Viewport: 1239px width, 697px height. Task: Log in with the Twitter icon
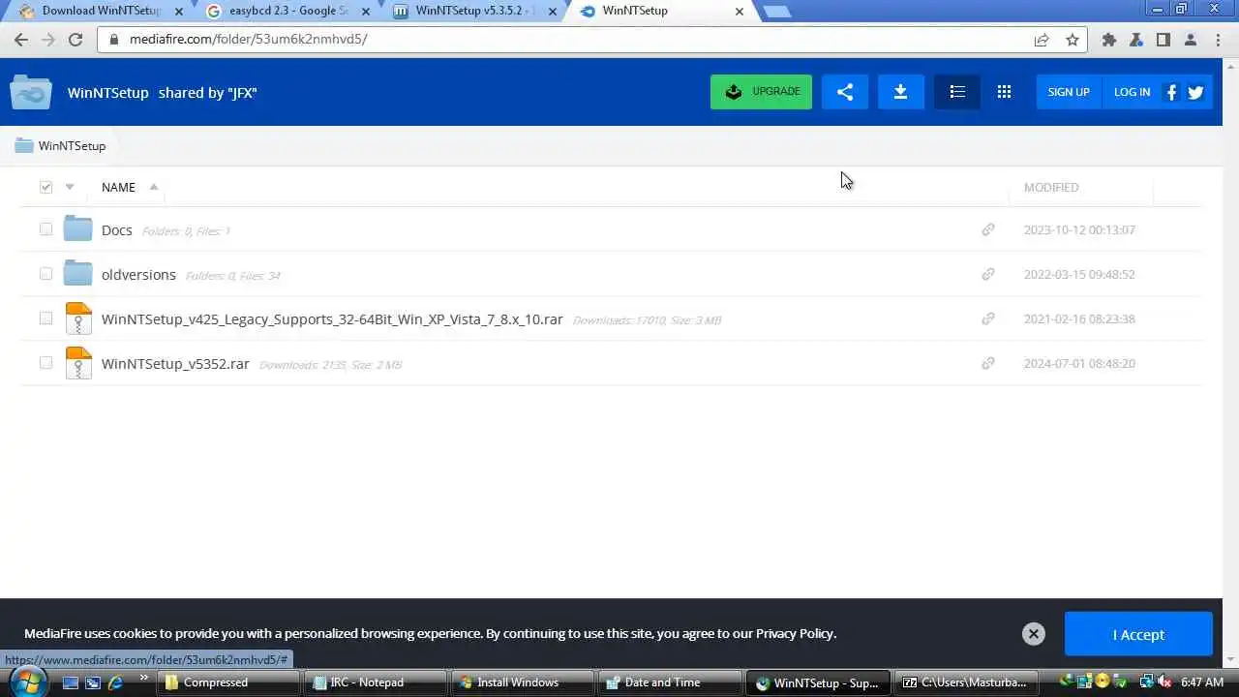point(1195,92)
